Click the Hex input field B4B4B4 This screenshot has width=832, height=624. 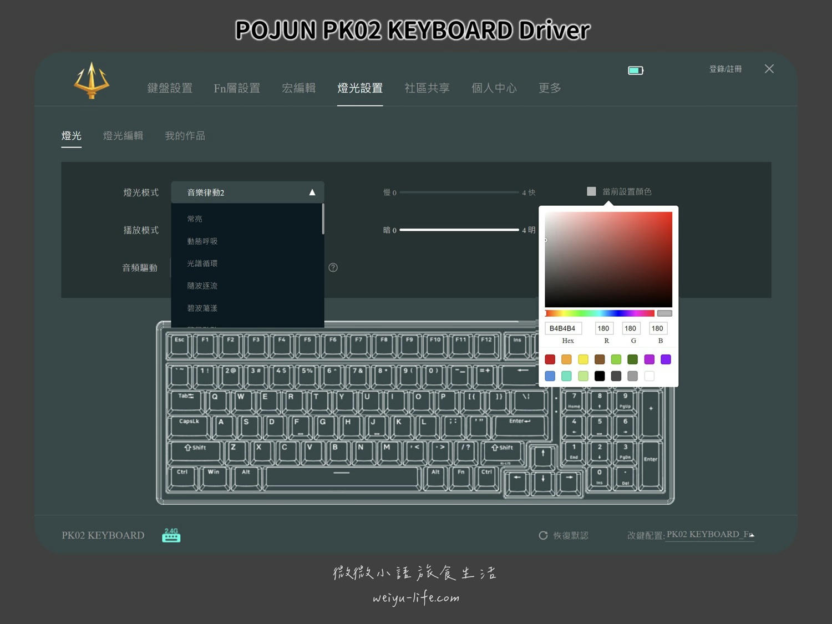point(564,328)
